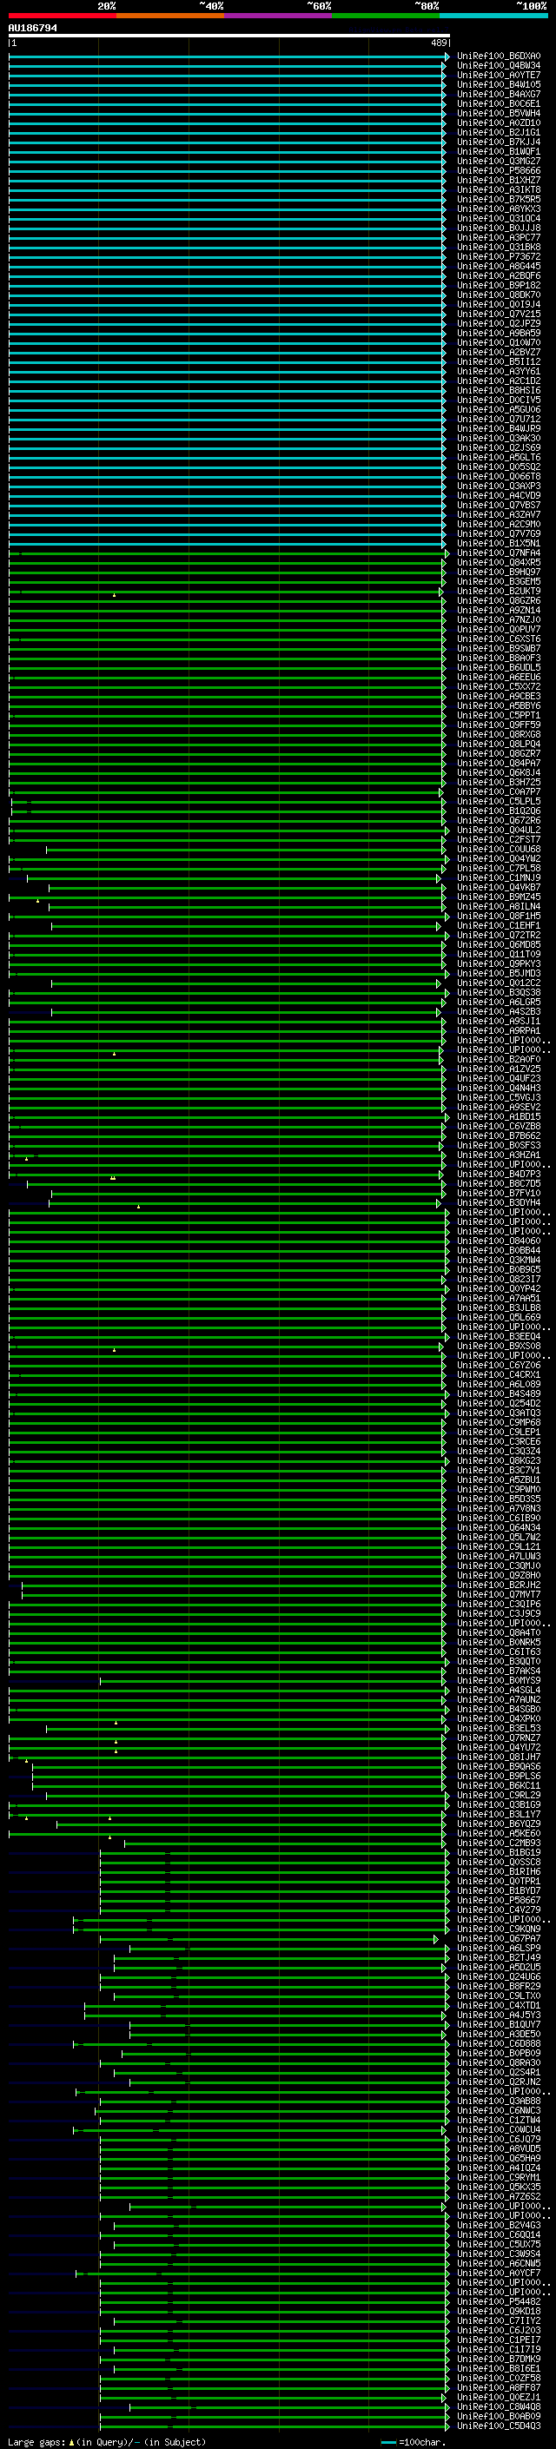Click the orange ~40% identity legend segment
This screenshot has width=556, height=2449.
(x=171, y=17)
